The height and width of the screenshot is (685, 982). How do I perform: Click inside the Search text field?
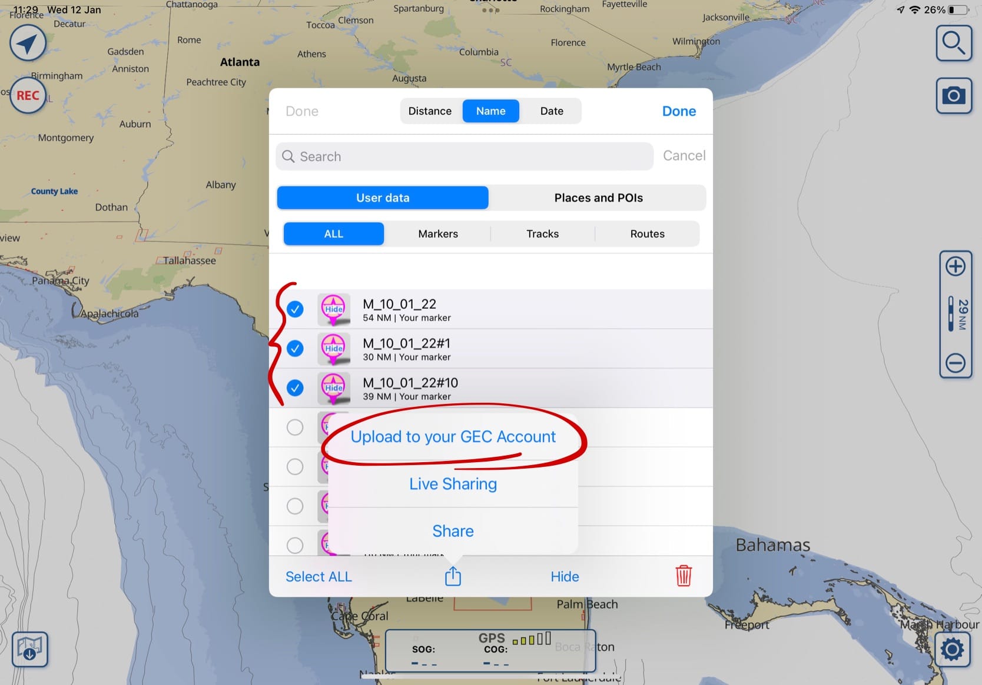(x=465, y=156)
